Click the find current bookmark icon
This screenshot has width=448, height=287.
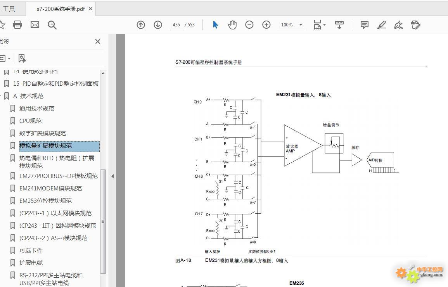(x=22, y=58)
